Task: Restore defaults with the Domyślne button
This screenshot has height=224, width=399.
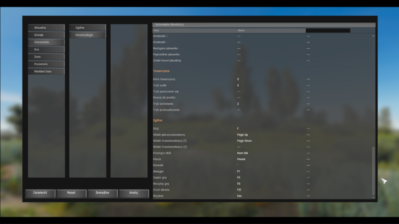Action: 102,193
